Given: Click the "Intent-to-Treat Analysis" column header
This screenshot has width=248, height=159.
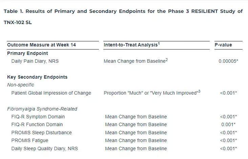Looking at the screenshot, I should tap(131, 45).
